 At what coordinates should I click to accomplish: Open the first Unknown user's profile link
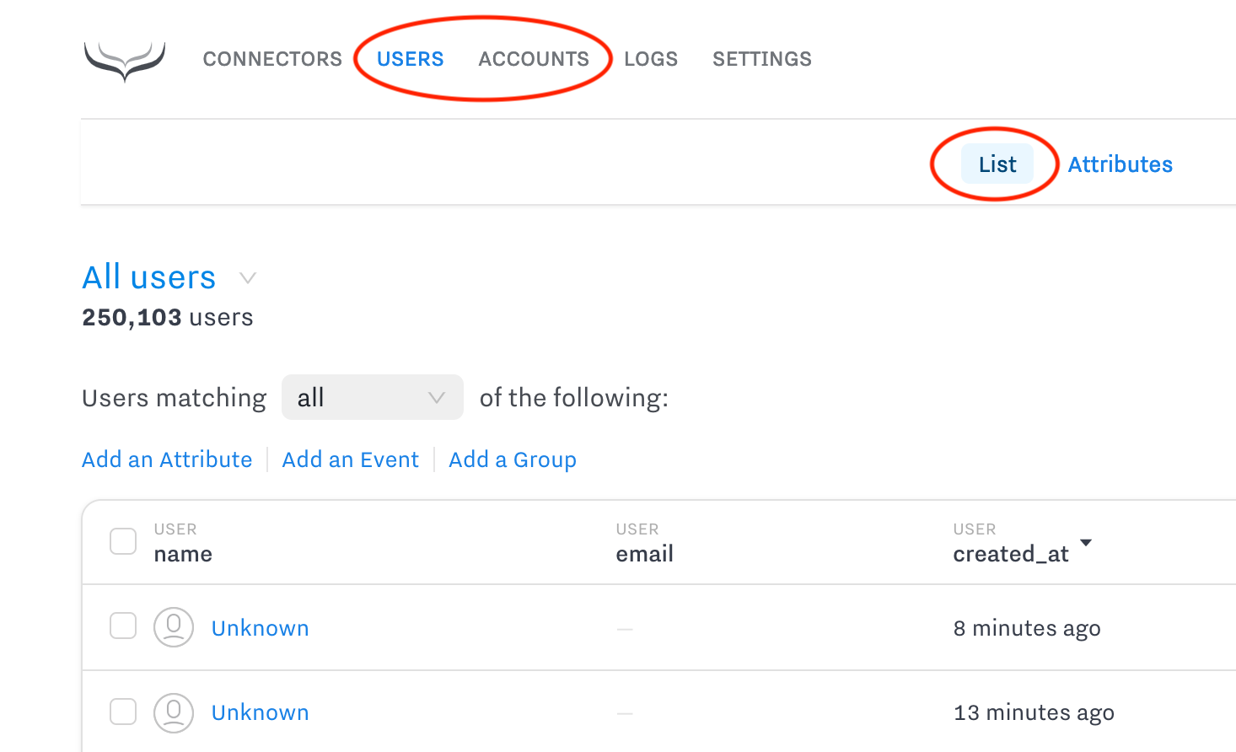tap(260, 628)
